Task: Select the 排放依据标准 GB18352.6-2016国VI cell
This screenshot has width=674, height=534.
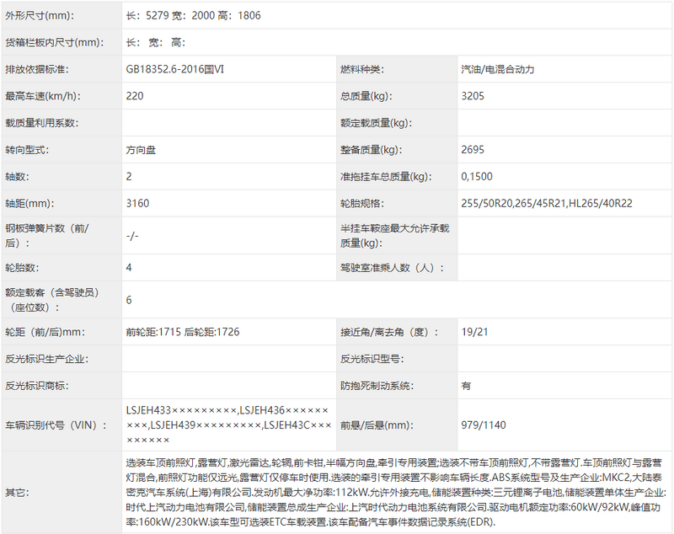Action: (170, 68)
